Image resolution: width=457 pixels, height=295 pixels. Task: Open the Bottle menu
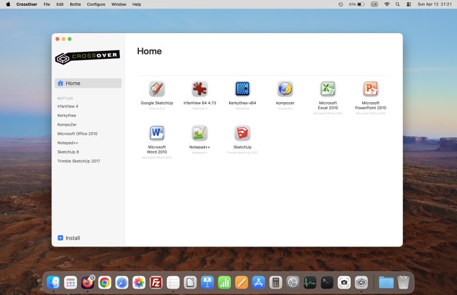[75, 5]
